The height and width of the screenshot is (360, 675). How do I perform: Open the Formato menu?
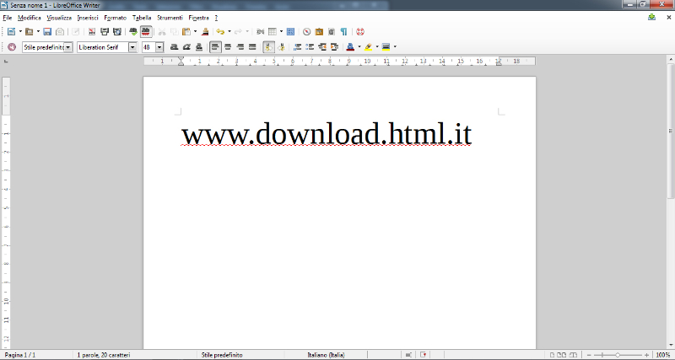(115, 17)
